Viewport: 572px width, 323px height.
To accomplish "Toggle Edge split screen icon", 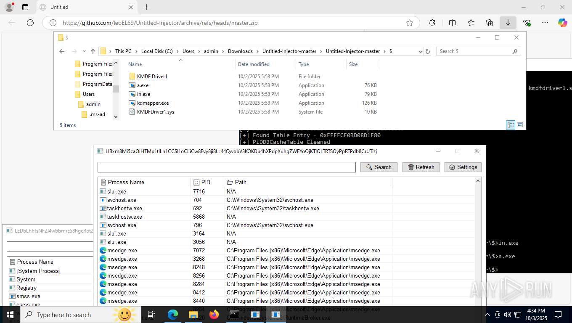I will coord(452,23).
